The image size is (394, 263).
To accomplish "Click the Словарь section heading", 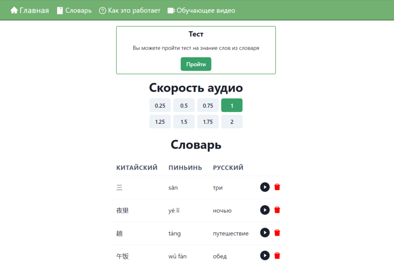I will tap(196, 145).
